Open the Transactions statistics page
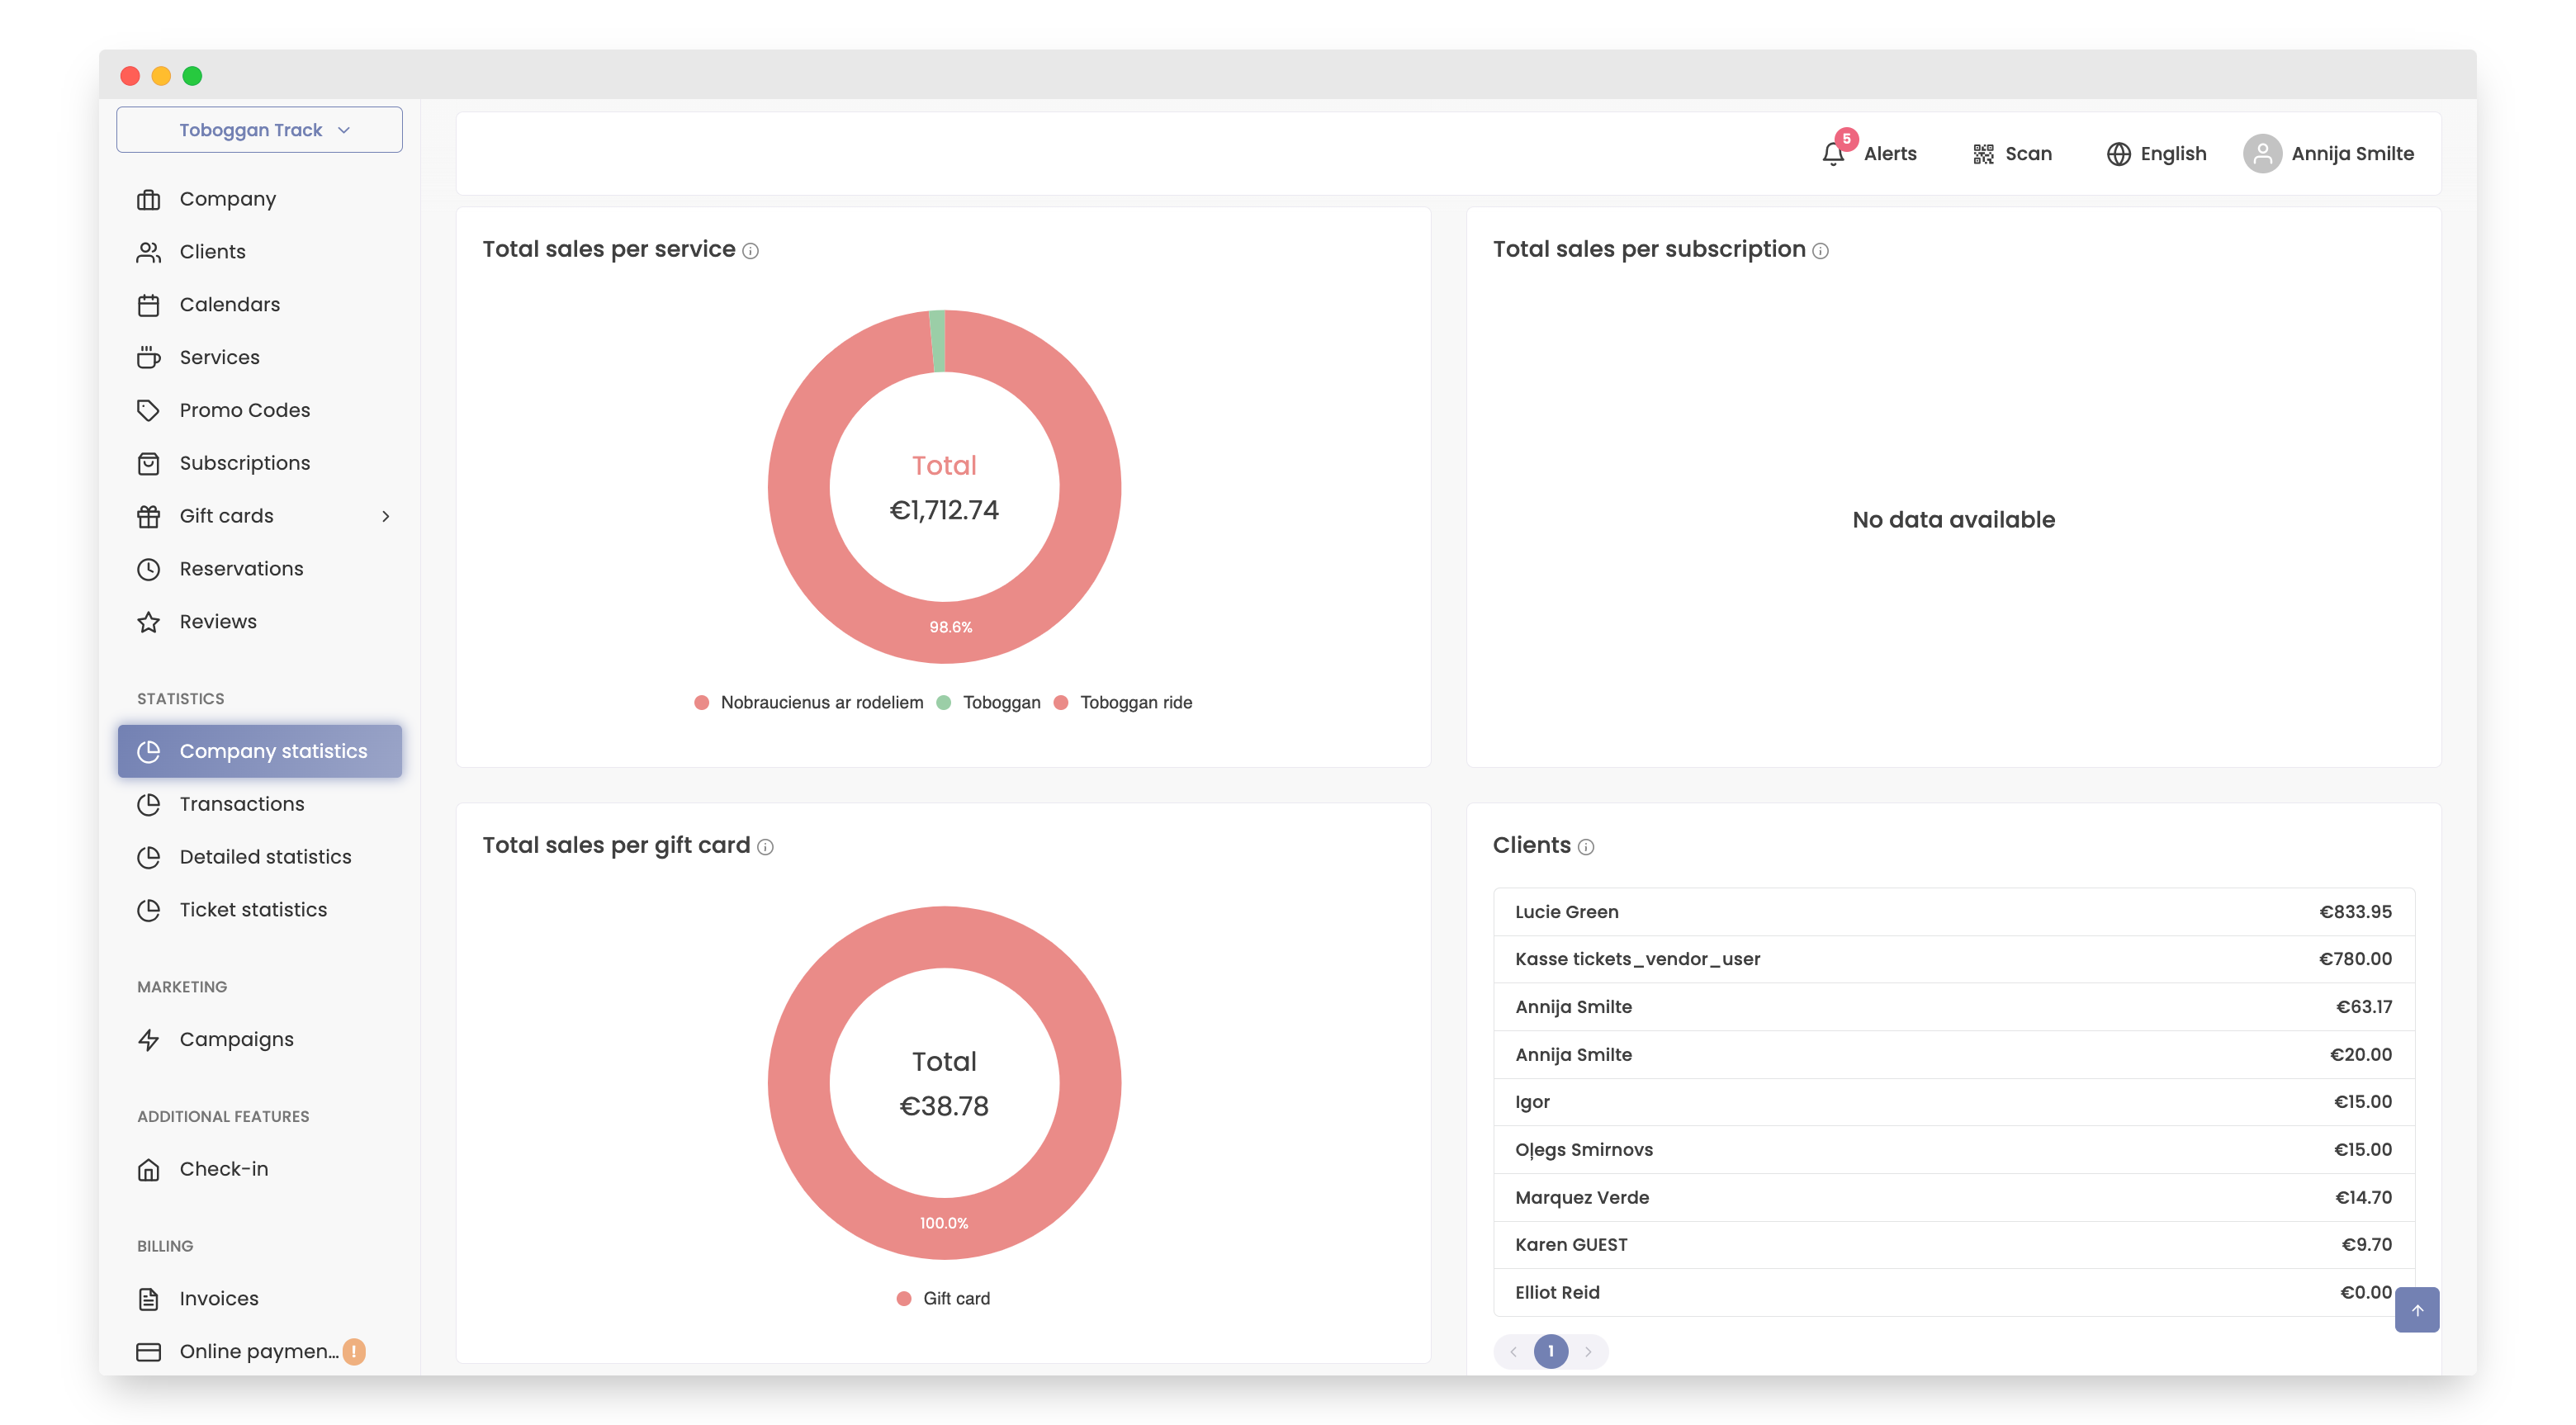 241,804
